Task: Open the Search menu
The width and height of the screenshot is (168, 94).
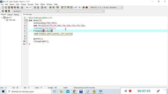Action: (x=12, y=4)
